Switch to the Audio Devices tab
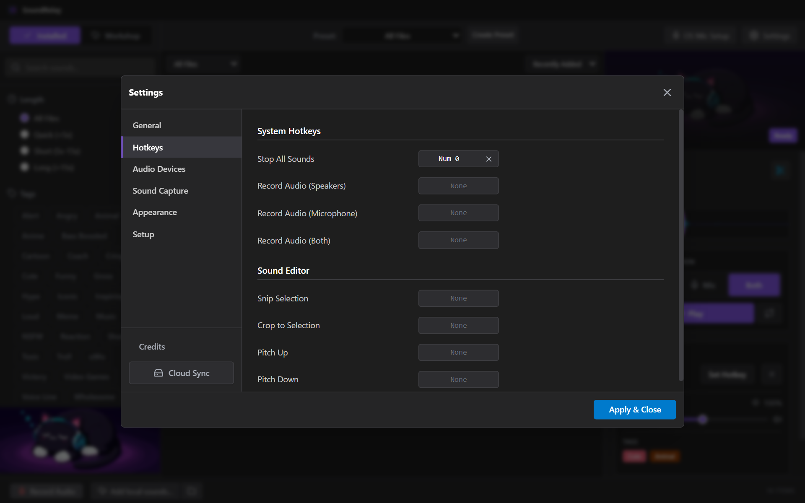This screenshot has height=503, width=805. coord(181,169)
